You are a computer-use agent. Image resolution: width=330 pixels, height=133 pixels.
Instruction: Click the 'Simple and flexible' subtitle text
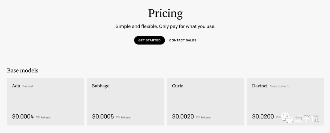pyautogui.click(x=165, y=27)
